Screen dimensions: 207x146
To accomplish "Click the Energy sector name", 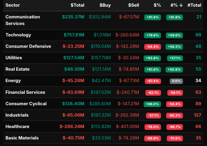I will pos(13,81).
